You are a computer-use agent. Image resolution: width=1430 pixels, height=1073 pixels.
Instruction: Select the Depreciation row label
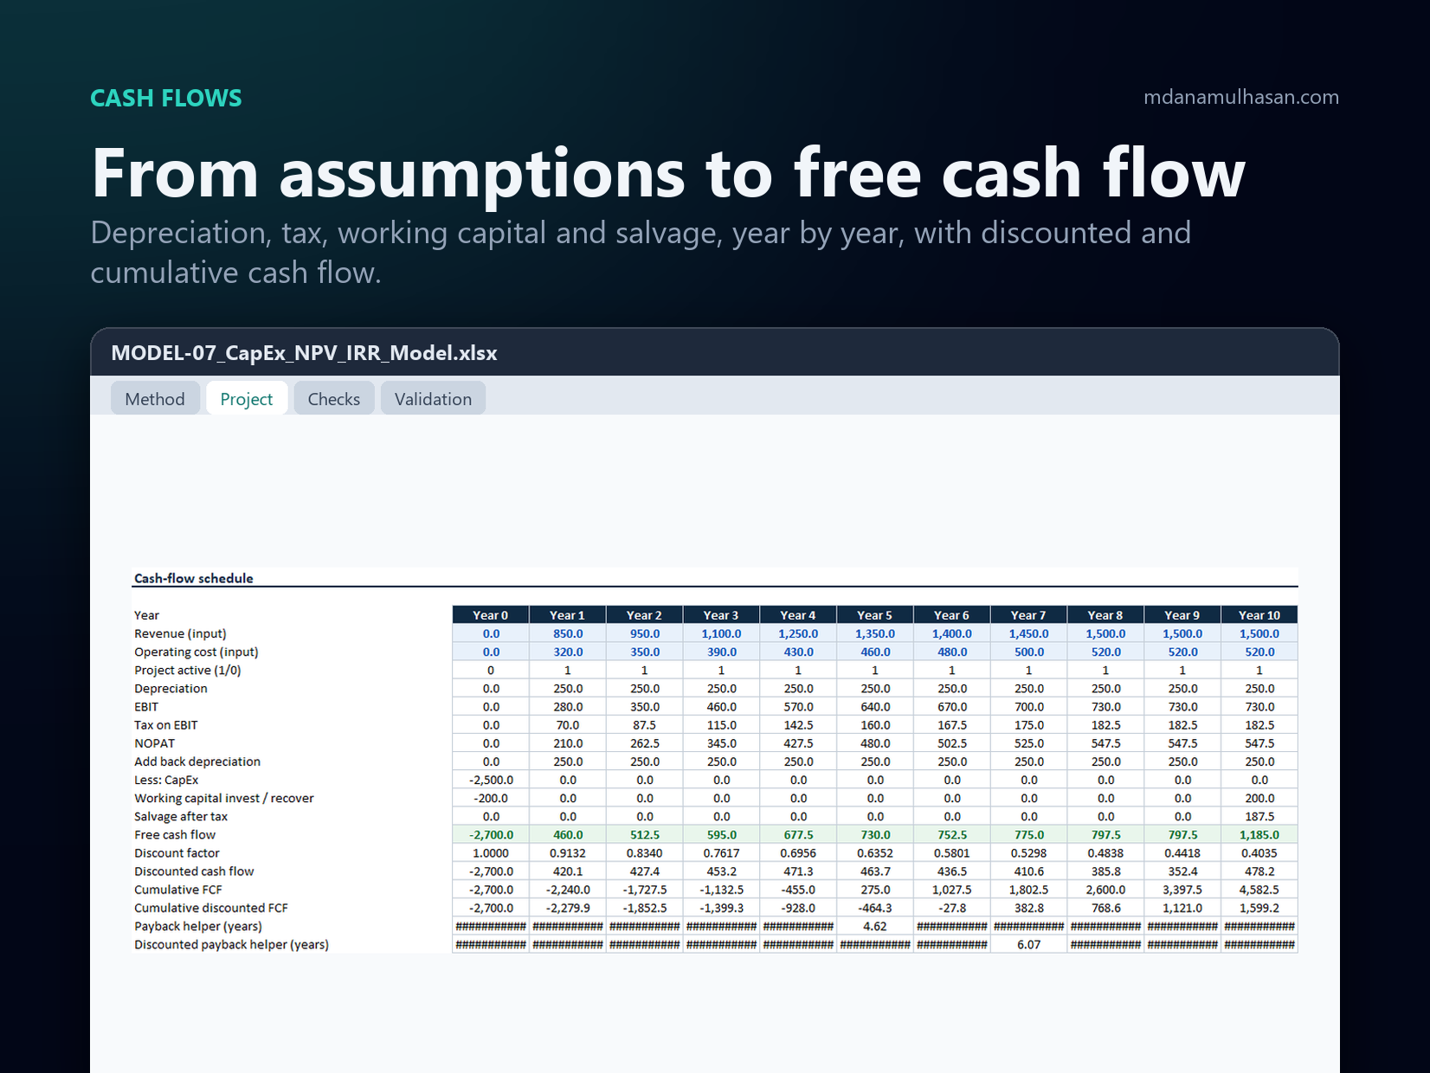pos(171,688)
